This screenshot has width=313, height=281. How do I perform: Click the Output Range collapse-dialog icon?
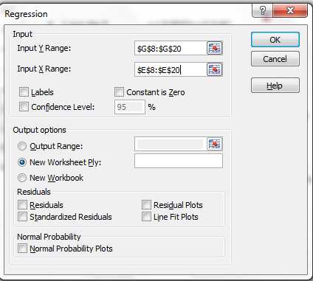[215, 144]
